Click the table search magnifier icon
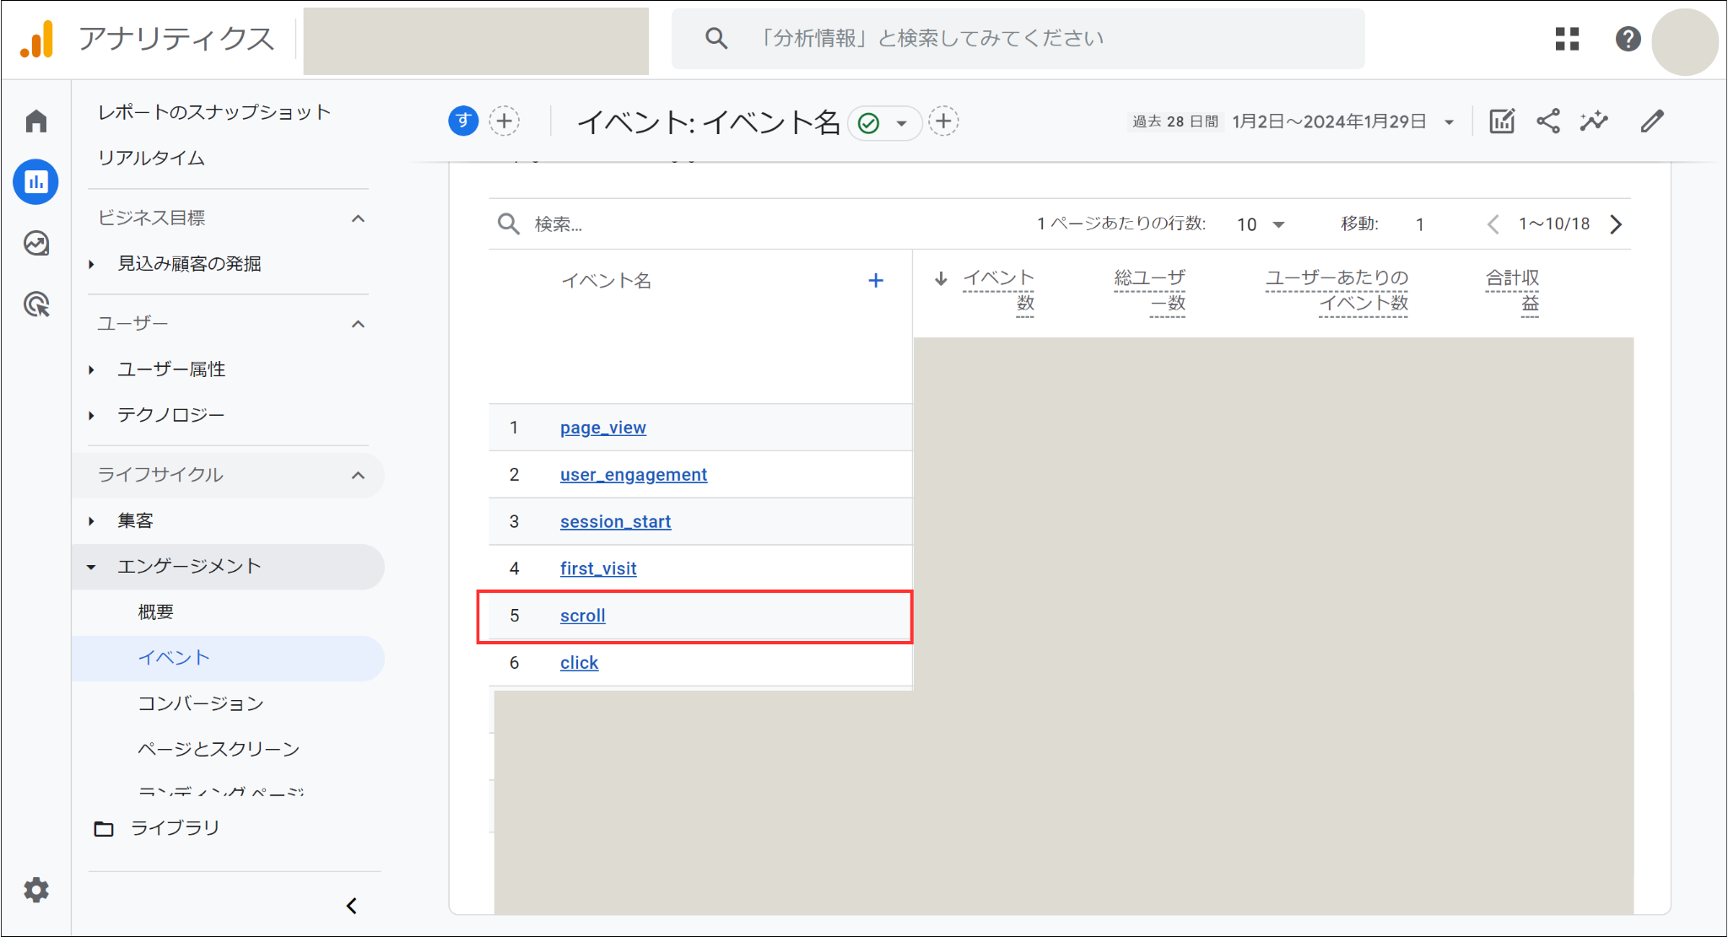1728x937 pixels. click(509, 223)
